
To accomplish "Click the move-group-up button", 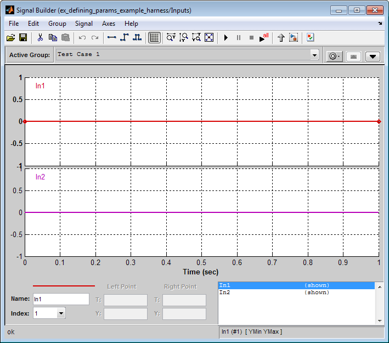I will coord(353,57).
